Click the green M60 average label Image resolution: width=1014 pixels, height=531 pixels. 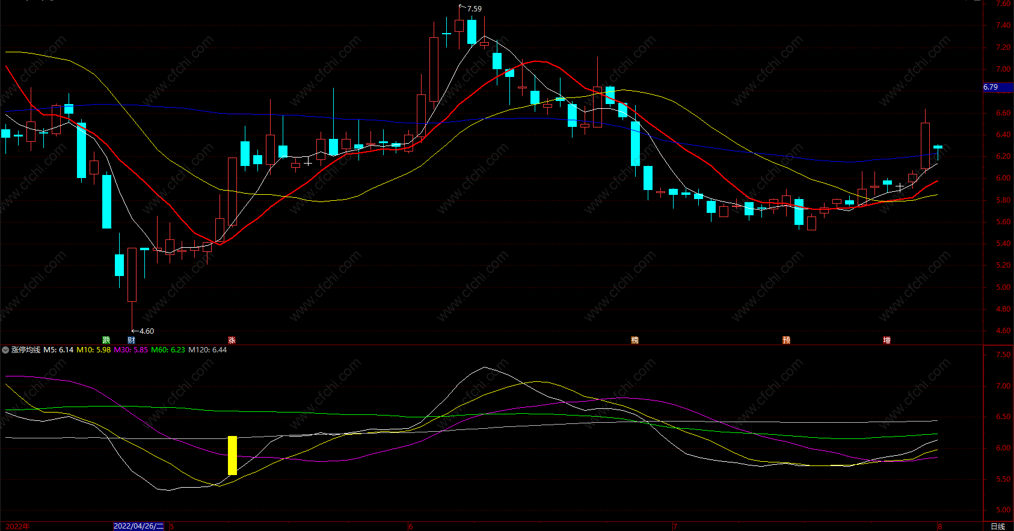click(168, 350)
